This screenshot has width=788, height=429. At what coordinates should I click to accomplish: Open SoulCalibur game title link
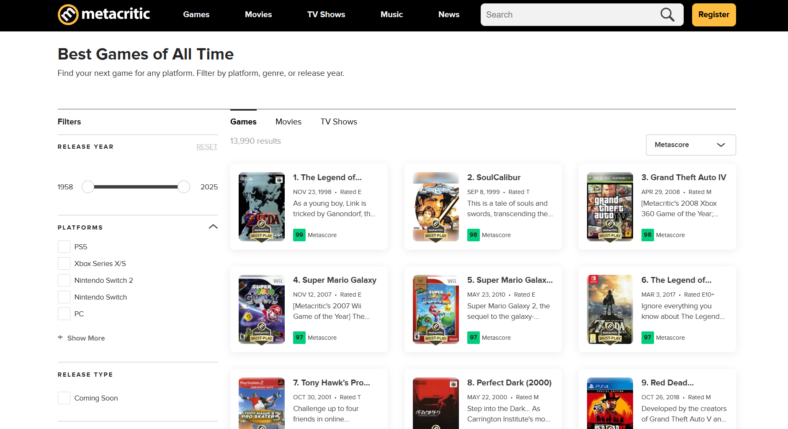click(x=494, y=178)
